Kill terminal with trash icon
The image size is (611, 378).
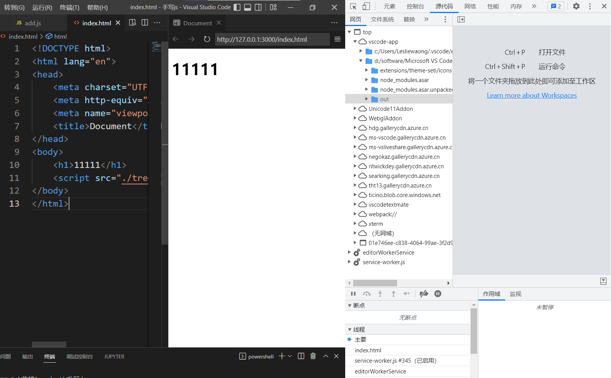pos(313,356)
